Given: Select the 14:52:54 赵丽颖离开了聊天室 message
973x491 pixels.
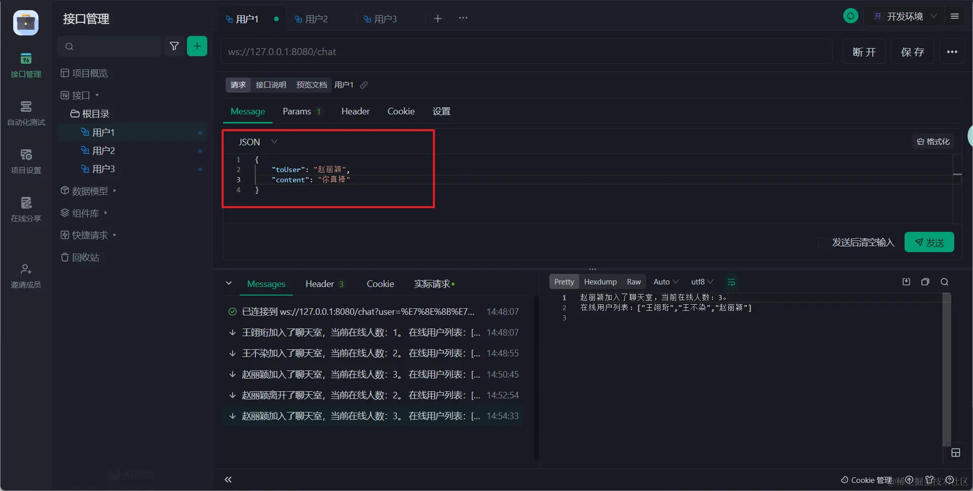Looking at the screenshot, I should pyautogui.click(x=373, y=395).
